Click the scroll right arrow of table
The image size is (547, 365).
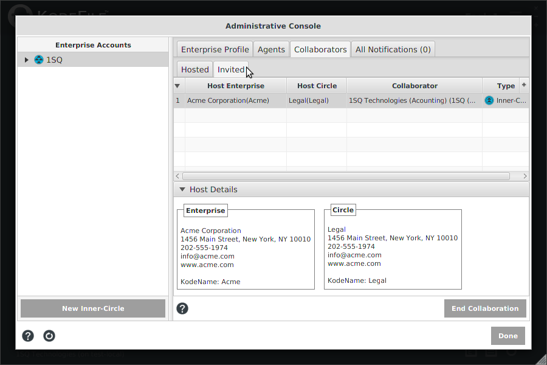(x=525, y=176)
